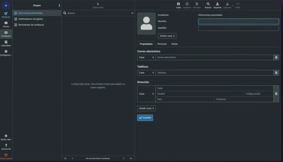This screenshot has height=162, width=283.
Task: Delete the Dirección address block
Action: coord(276,94)
